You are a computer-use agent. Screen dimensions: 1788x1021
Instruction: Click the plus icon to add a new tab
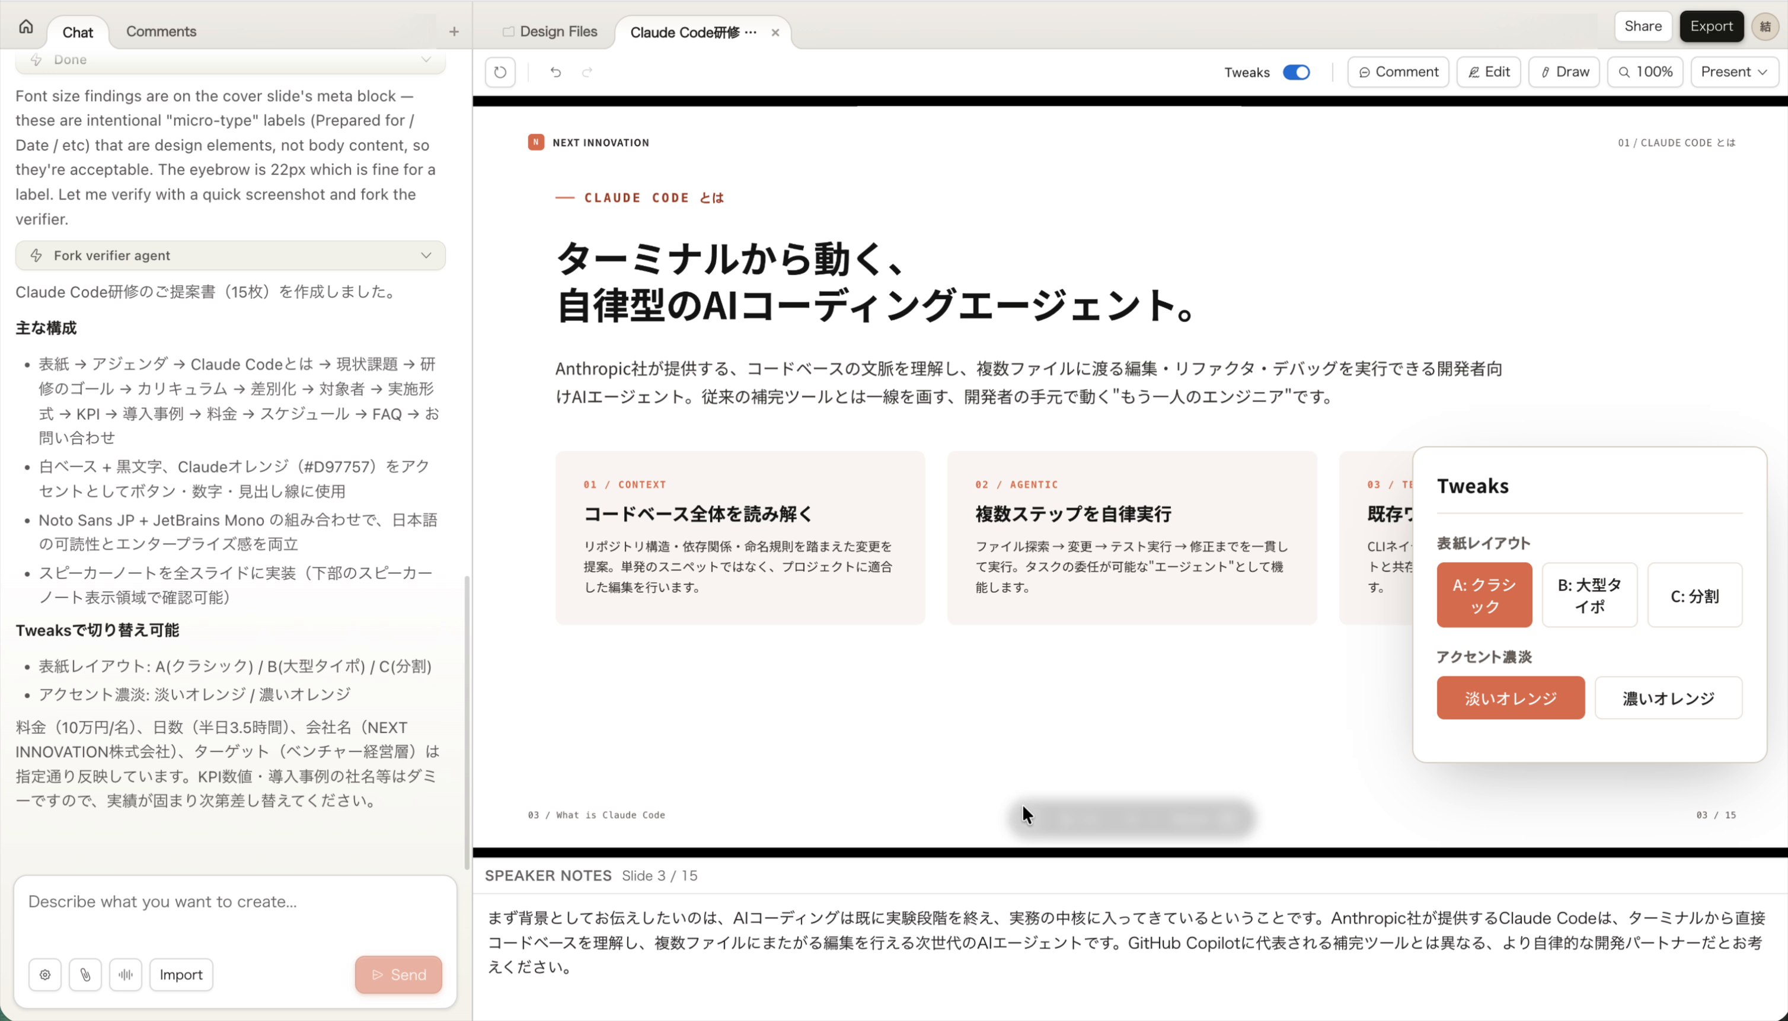click(454, 31)
